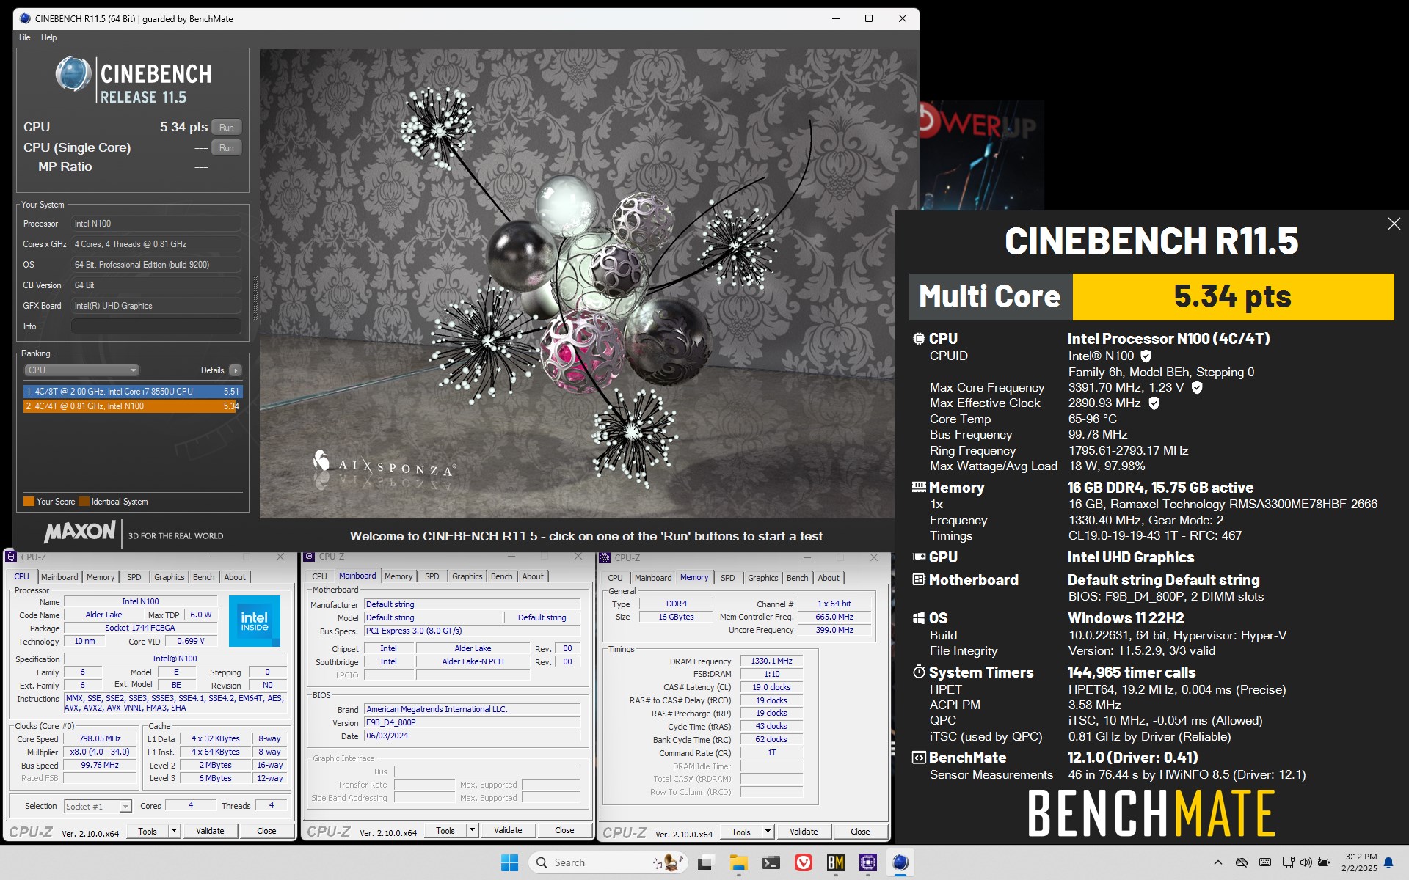The image size is (1409, 880).
Task: Expand Tools arrow in right CPU-Z window
Action: point(768,832)
